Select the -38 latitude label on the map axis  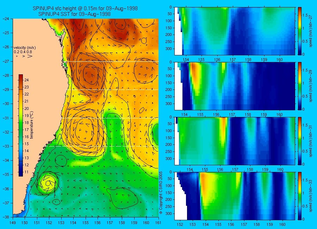(x=6, y=217)
